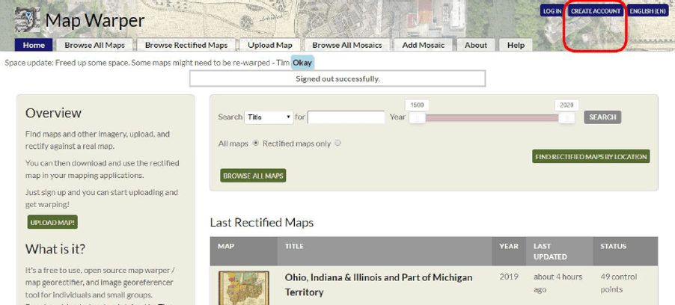Screen dimensions: 675x305
Task: Select Rectified maps only radio button
Action: [x=338, y=143]
